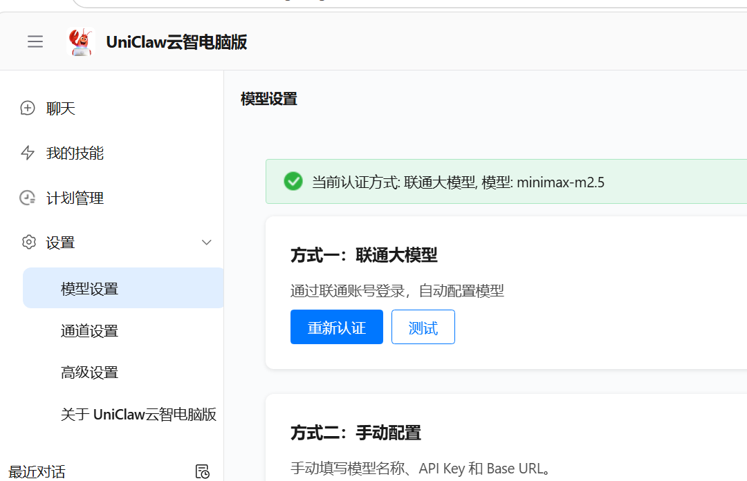Click the lightning icon next to 我的技能
The image size is (747, 481).
[28, 153]
